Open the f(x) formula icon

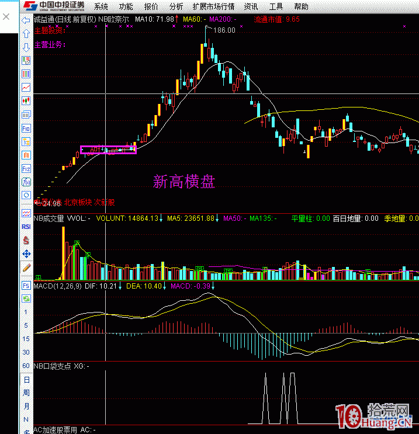tap(26, 182)
